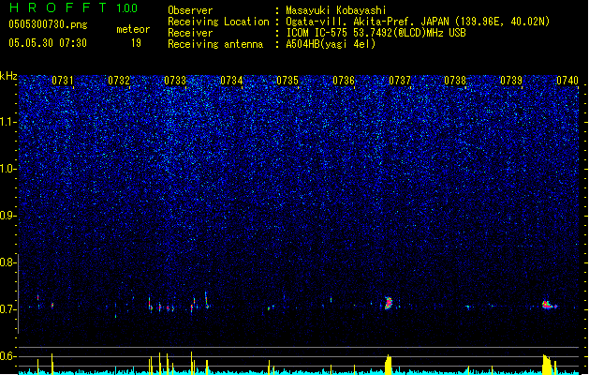
Task: Click the 0735 time marker
Action: pyautogui.click(x=287, y=81)
